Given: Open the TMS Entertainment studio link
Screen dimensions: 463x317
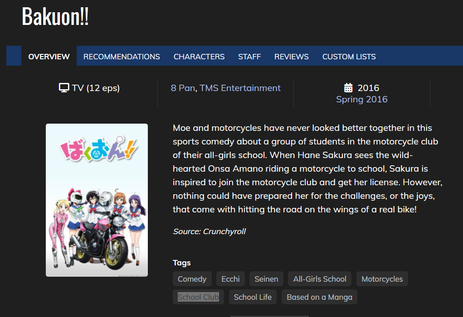Looking at the screenshot, I should (x=240, y=88).
